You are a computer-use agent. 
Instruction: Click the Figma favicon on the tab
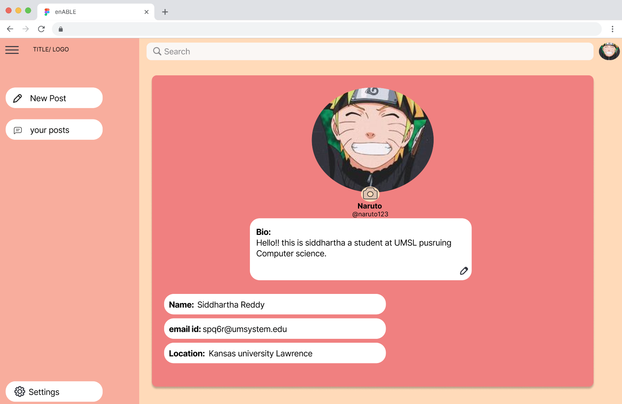click(47, 12)
